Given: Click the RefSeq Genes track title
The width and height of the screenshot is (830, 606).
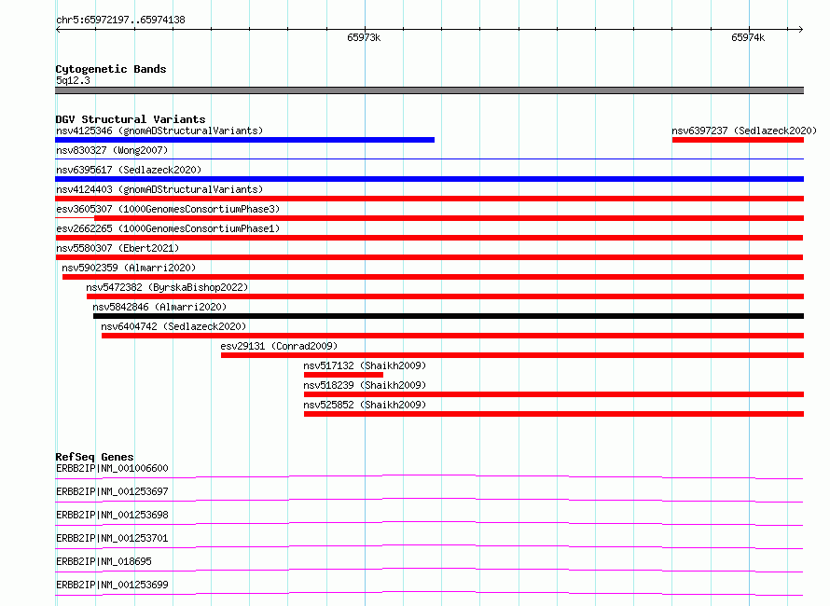Looking at the screenshot, I should [x=94, y=457].
